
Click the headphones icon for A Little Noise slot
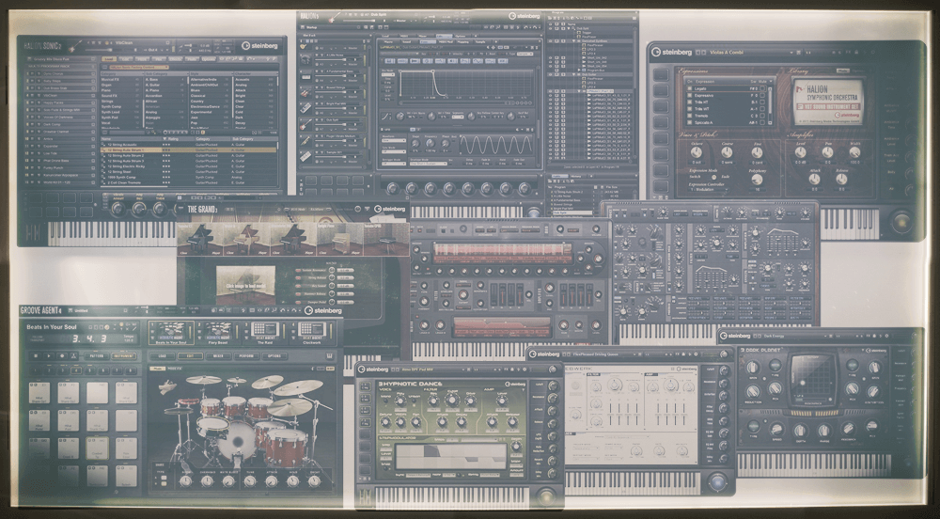(305, 59)
